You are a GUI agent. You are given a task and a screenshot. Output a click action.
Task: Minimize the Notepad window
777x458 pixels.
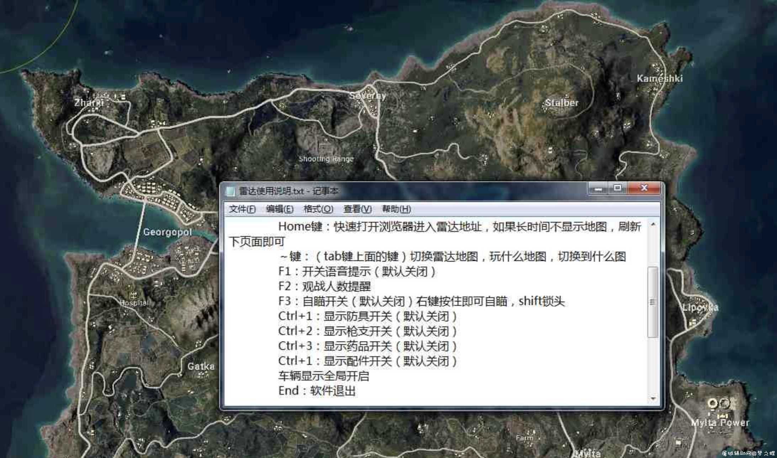coord(598,188)
